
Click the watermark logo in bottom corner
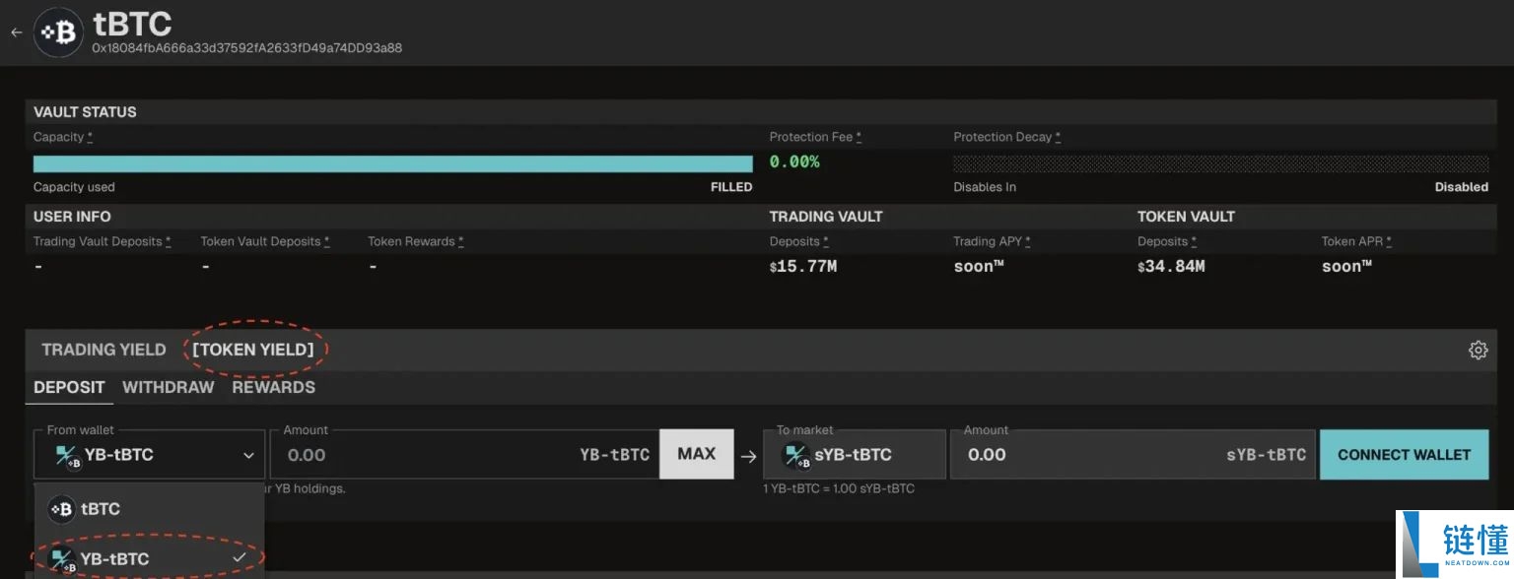tap(1454, 544)
